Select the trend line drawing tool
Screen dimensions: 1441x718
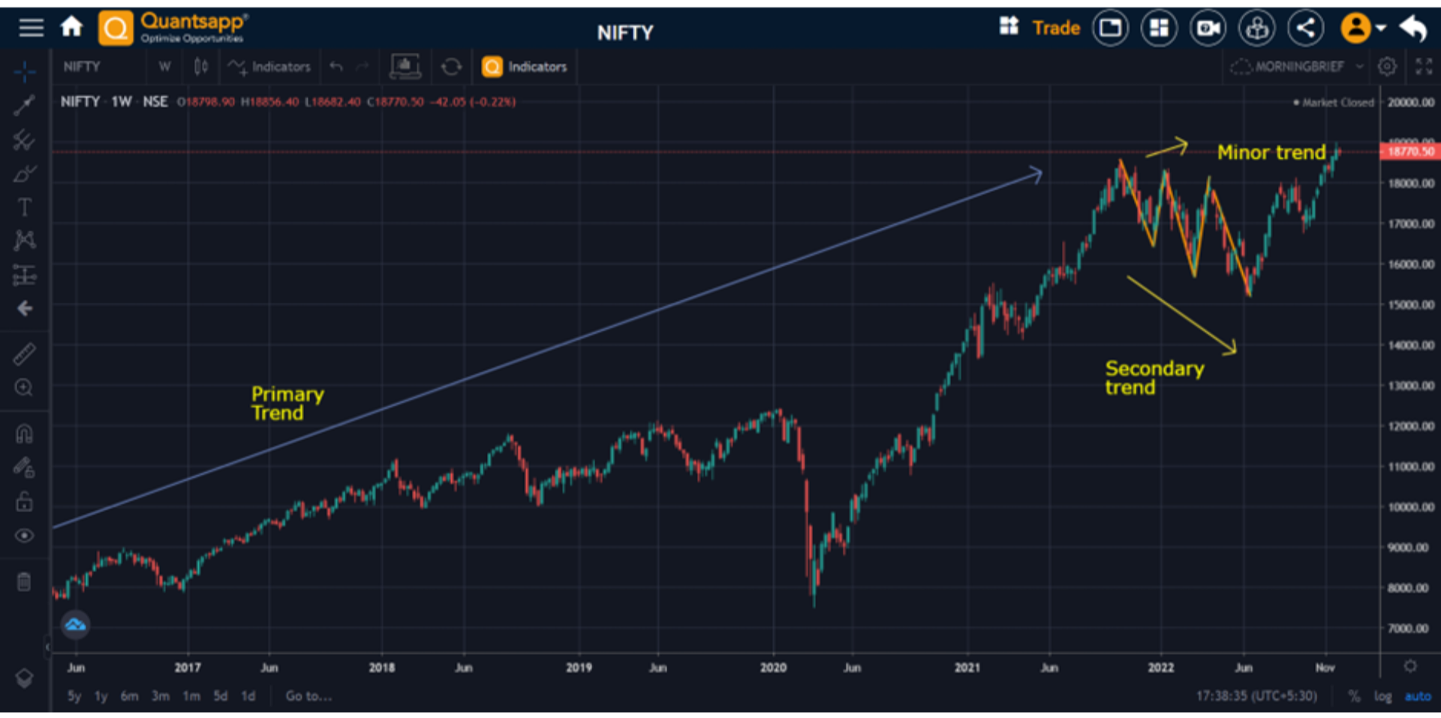point(24,105)
